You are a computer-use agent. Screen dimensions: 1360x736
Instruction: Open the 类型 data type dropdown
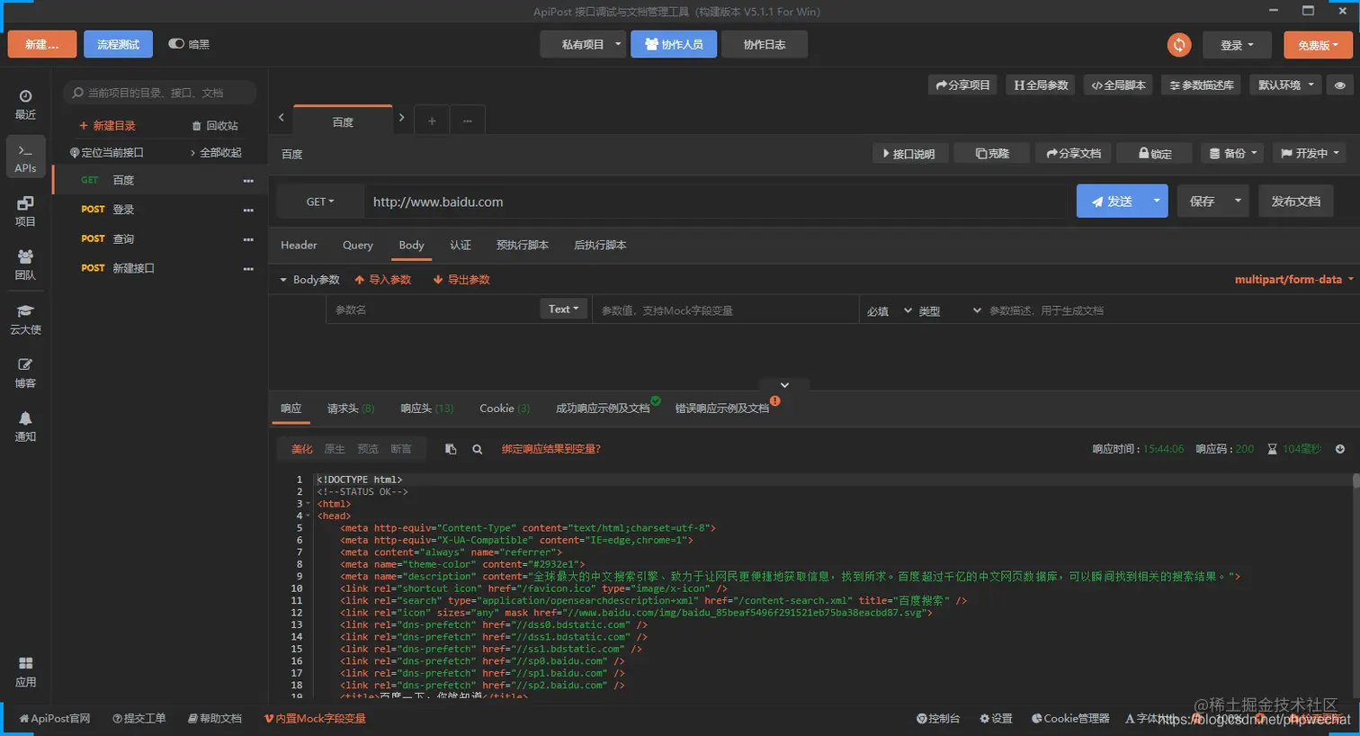tap(950, 311)
